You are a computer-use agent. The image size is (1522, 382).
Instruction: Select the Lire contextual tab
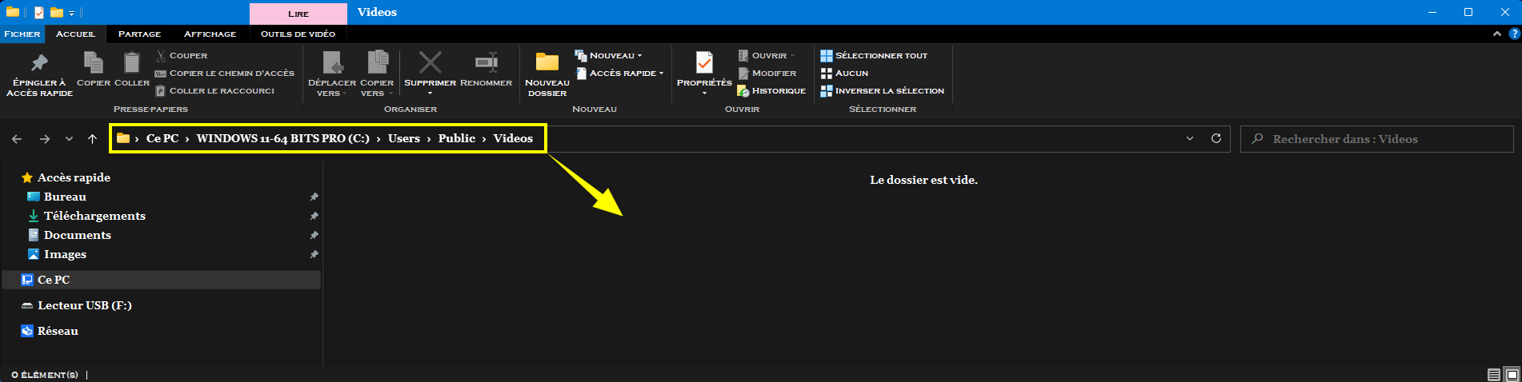(298, 14)
